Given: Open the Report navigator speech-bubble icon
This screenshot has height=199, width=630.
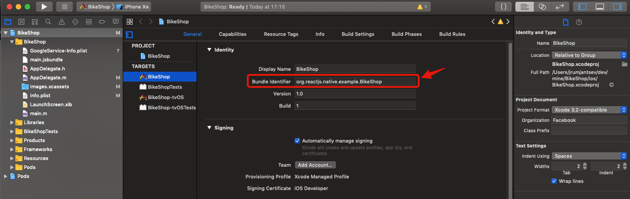Looking at the screenshot, I should tap(116, 22).
